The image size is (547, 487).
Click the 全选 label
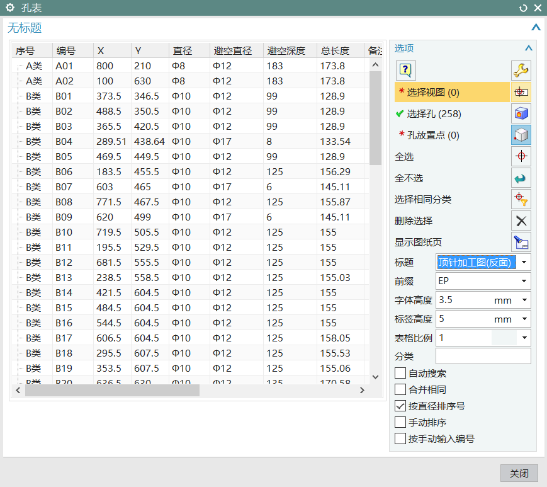click(x=404, y=156)
